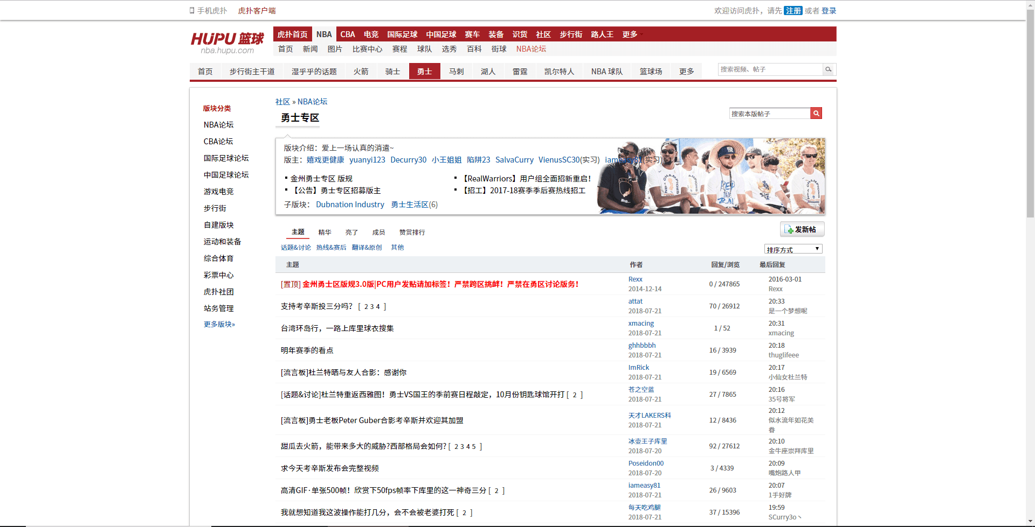1035x527 pixels.
Task: Expand 更多版块» in left sidebar
Action: point(219,324)
